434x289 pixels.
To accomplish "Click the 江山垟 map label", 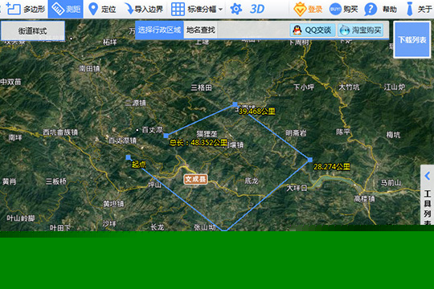I will coord(395,88).
